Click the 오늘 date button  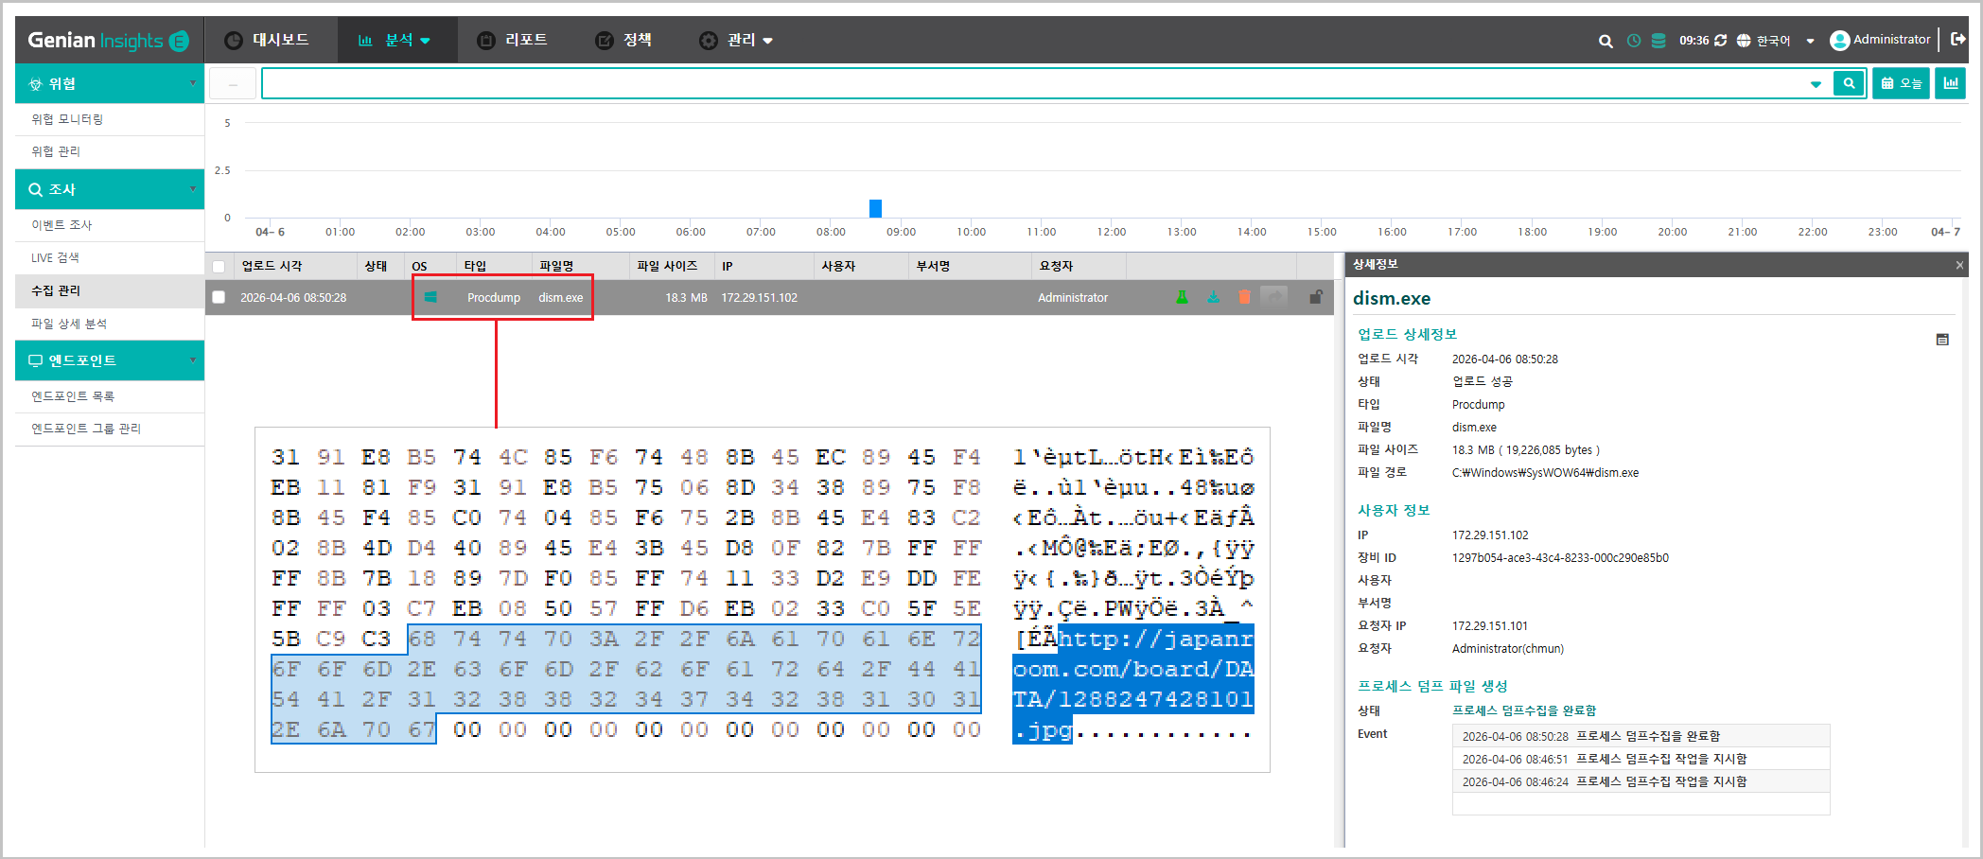[x=1901, y=83]
